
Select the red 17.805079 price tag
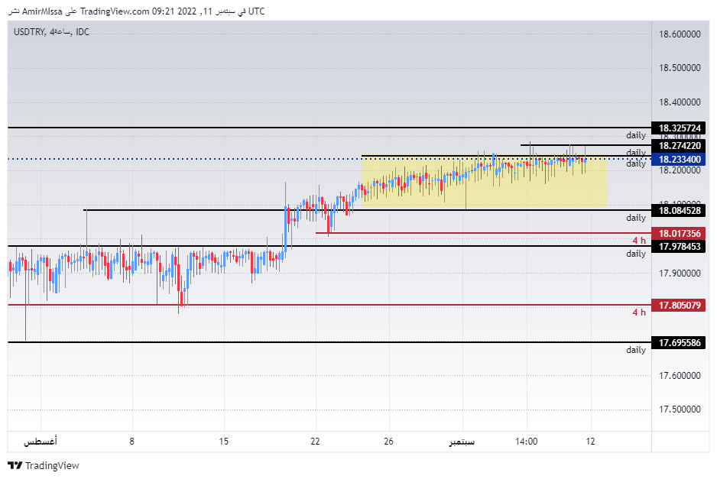679,306
